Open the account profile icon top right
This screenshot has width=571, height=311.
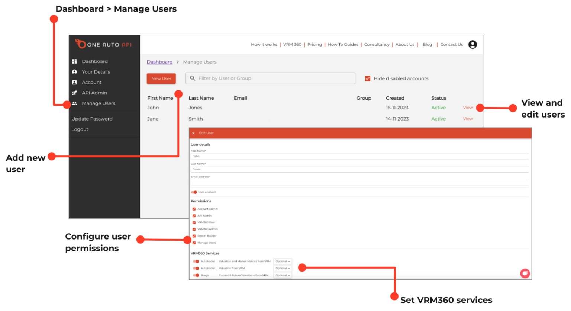click(472, 44)
